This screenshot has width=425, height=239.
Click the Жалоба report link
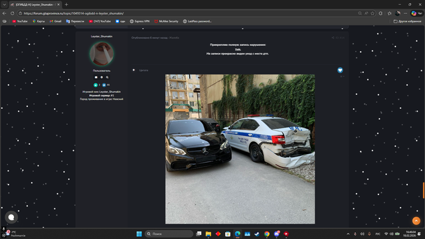point(174,38)
